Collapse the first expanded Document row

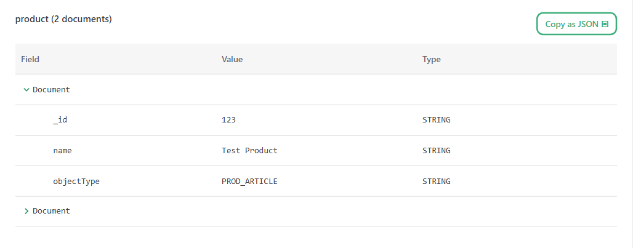click(26, 90)
